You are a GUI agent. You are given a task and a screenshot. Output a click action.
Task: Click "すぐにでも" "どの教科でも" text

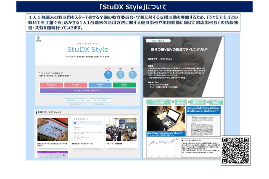coord(51,73)
